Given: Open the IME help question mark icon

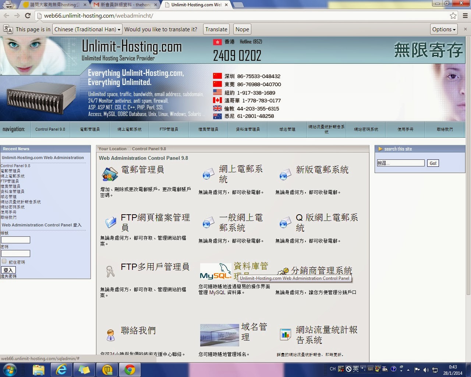Looking at the screenshot, I should pos(393,369).
